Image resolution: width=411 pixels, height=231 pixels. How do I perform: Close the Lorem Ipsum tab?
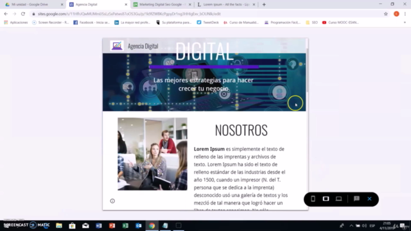click(254, 4)
